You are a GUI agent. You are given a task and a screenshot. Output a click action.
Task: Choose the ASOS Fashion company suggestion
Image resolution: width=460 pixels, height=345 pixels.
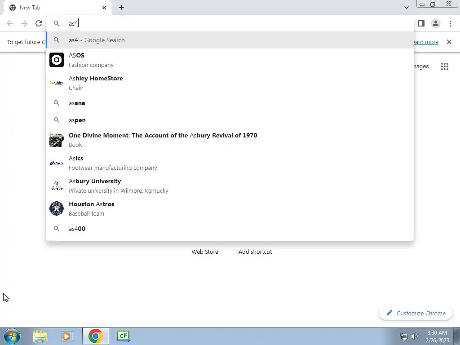tap(230, 60)
